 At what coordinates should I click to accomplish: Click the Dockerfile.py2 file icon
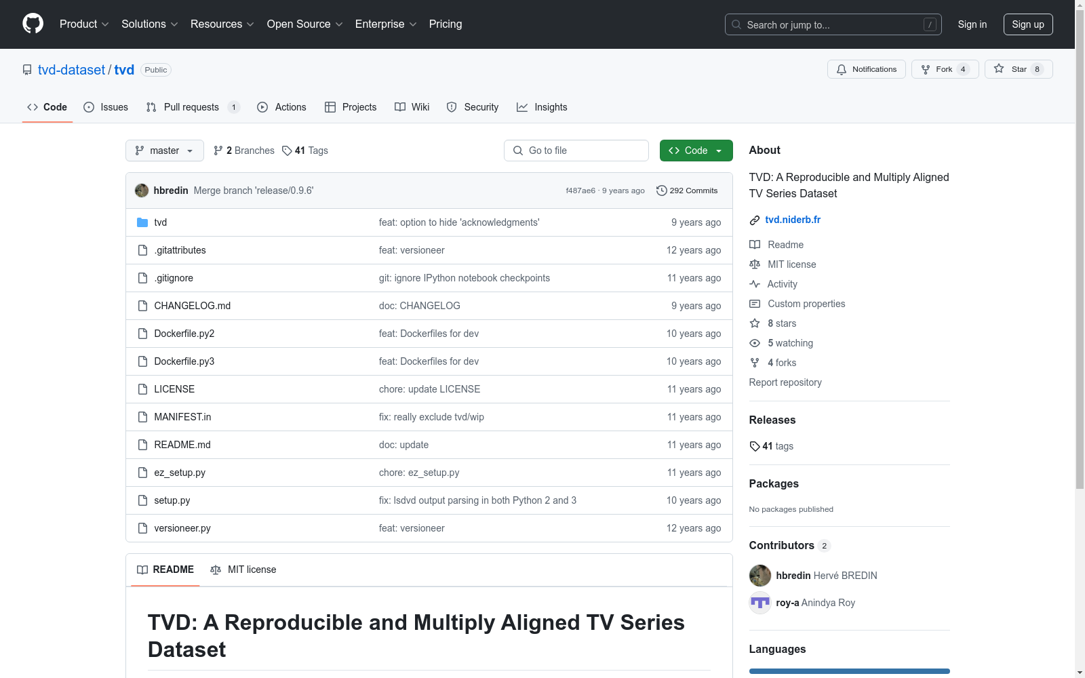point(142,334)
